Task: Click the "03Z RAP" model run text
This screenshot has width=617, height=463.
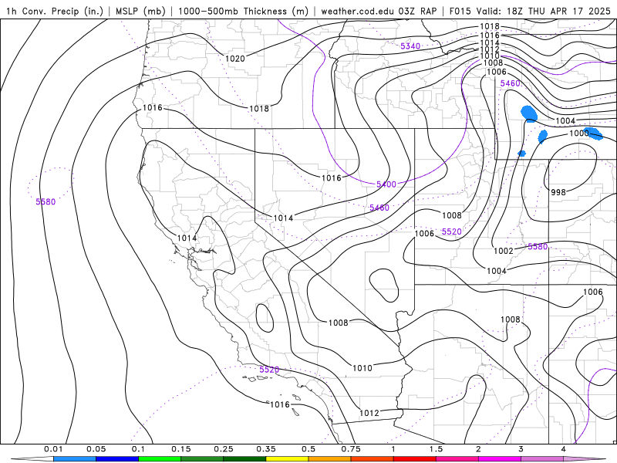Action: coord(417,11)
